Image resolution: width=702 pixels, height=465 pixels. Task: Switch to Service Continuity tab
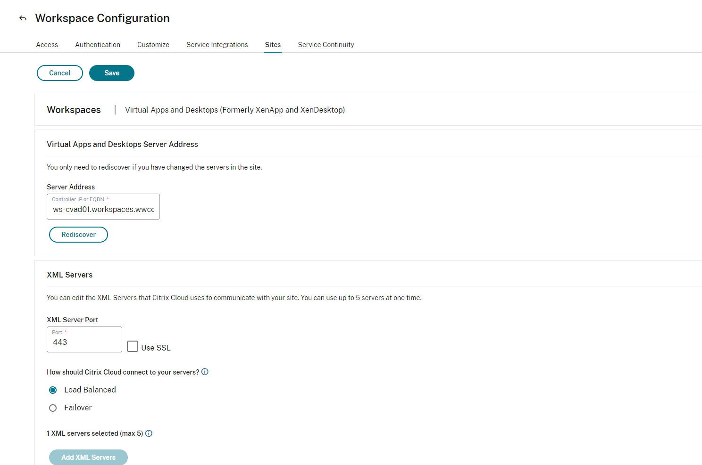point(326,45)
